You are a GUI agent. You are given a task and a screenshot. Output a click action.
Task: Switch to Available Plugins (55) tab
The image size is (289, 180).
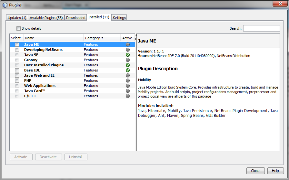tap(46, 18)
